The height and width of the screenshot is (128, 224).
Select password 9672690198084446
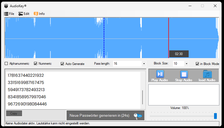pos(27,104)
